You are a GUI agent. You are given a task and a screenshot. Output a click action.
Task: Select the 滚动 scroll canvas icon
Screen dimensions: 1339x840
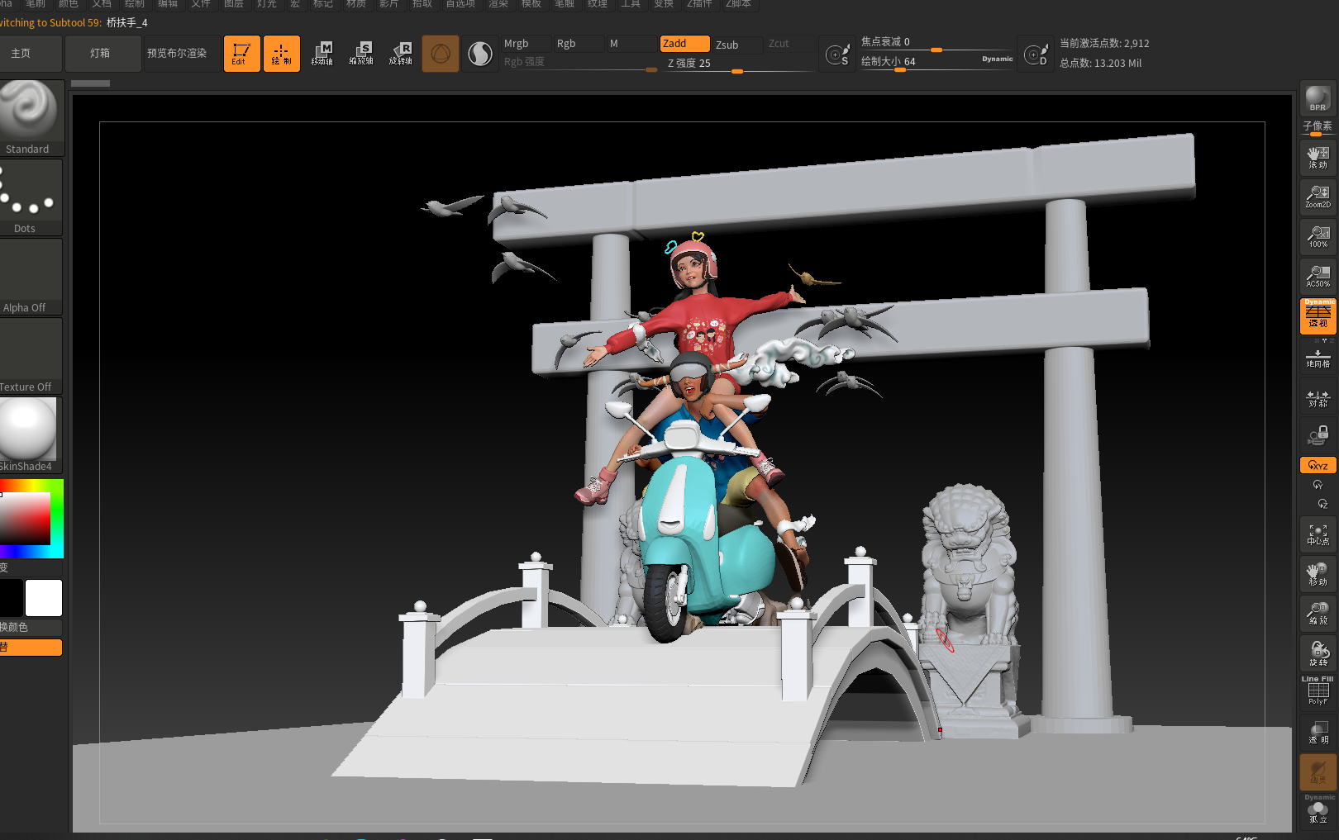click(1318, 157)
